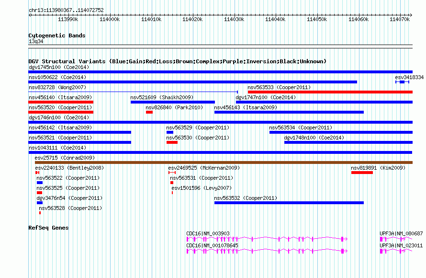The height and width of the screenshot is (278, 426).
Task: Click the 13q34 cytogenetic band label
Action: [x=36, y=41]
